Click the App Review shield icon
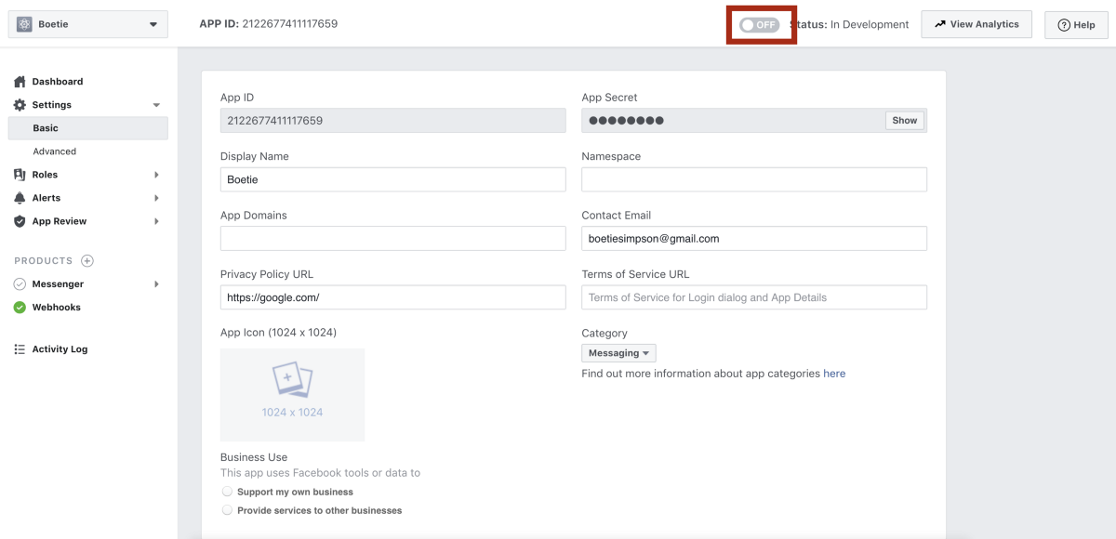Screen dimensions: 1116x539 point(20,221)
